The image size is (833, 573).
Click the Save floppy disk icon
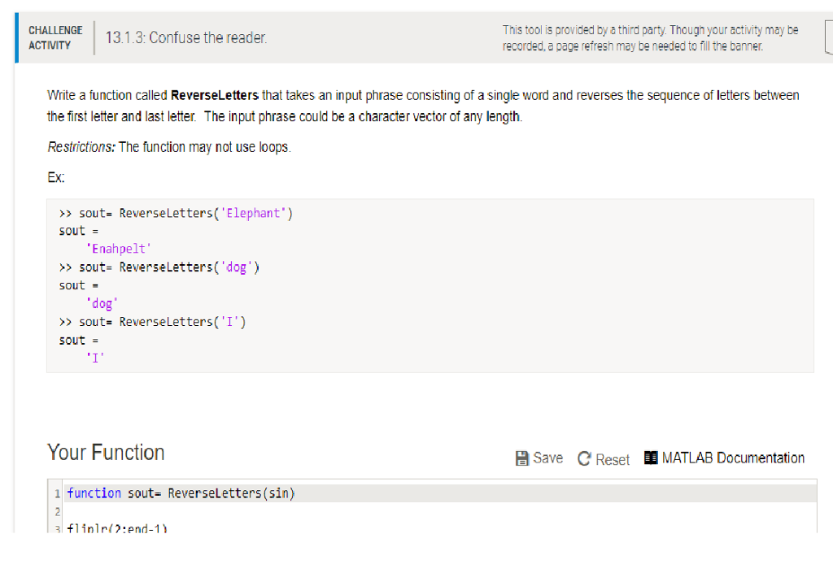(521, 458)
